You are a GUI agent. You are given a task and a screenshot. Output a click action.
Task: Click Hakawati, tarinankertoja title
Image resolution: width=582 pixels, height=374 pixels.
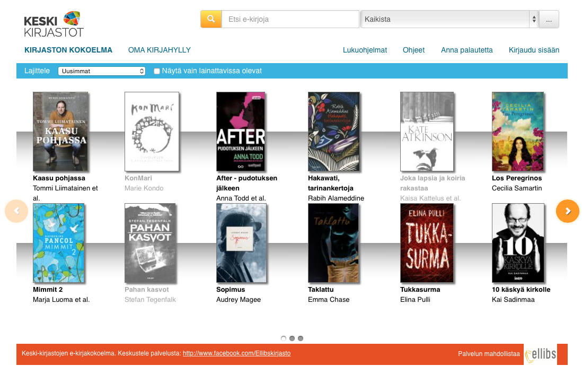click(331, 183)
